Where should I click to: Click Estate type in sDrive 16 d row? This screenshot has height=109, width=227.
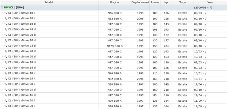(x=183, y=95)
